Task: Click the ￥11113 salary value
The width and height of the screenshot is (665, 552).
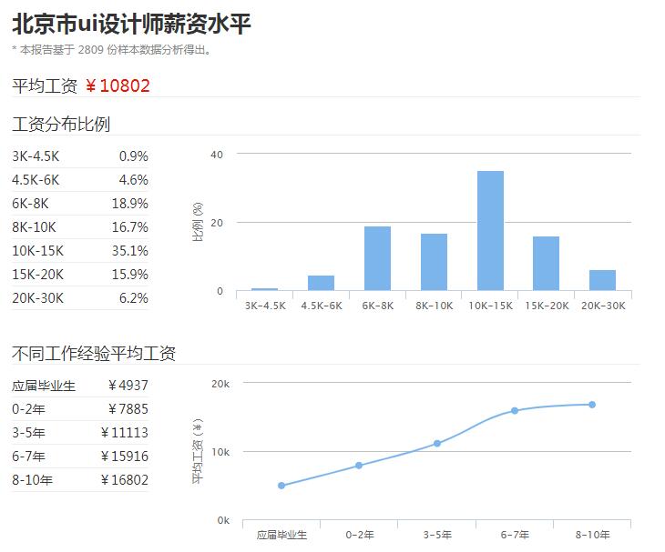Action: click(125, 433)
